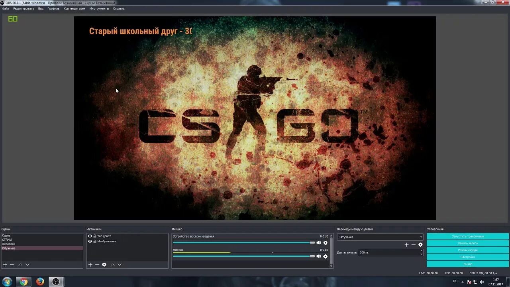Viewport: 510px width, 287px height.
Task: Open gear settings for Mic/Aux
Action: (x=325, y=256)
